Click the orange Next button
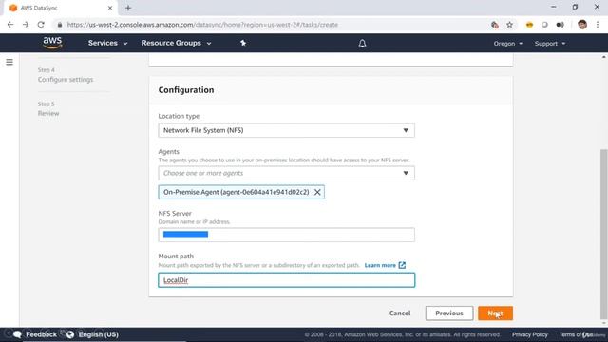 point(495,313)
